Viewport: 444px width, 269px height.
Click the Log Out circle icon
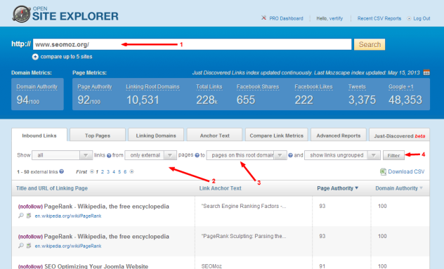pyautogui.click(x=409, y=18)
